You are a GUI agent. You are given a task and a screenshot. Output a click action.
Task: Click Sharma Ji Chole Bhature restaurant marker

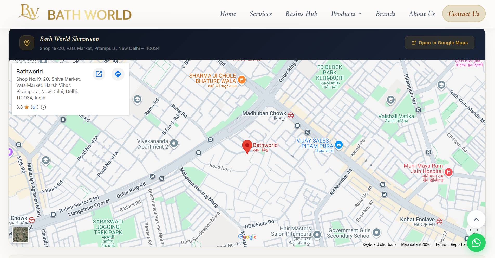[x=242, y=80]
